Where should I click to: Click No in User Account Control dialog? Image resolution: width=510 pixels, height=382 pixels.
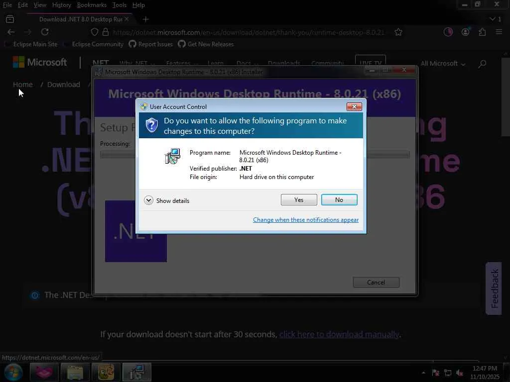pos(339,200)
